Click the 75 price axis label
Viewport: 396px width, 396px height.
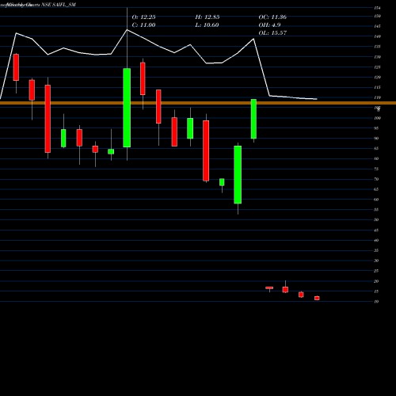pyautogui.click(x=376, y=169)
